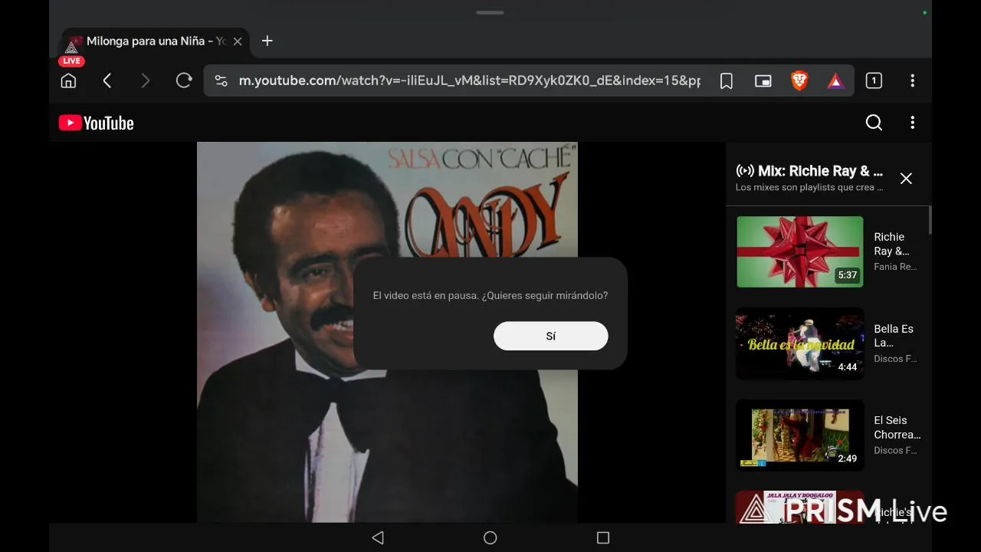Play the Bella Es La Navidad thumbnail
The image size is (981, 552).
[x=800, y=343]
